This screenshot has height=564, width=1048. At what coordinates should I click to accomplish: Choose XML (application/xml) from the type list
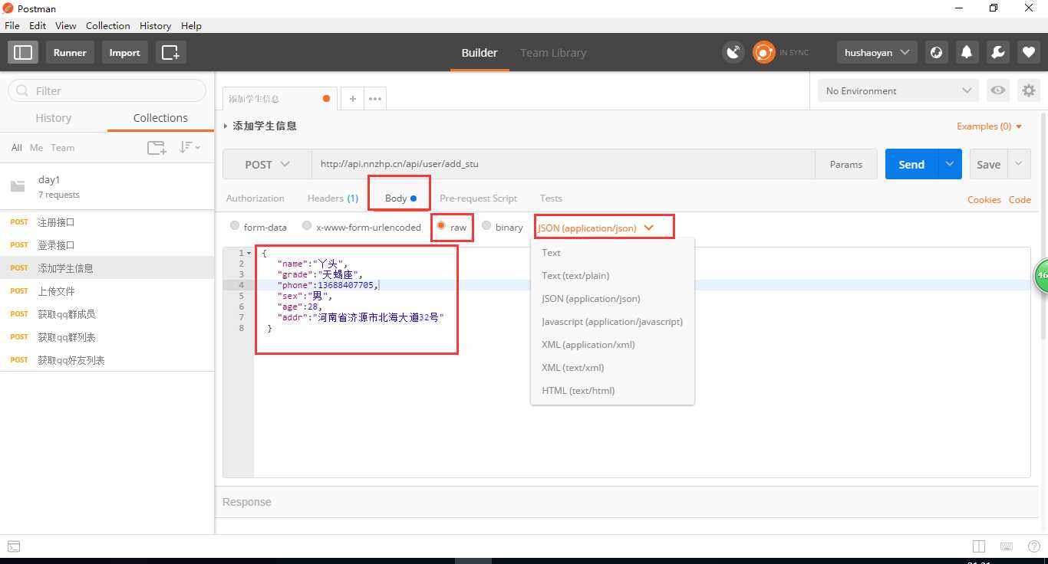(x=612, y=344)
